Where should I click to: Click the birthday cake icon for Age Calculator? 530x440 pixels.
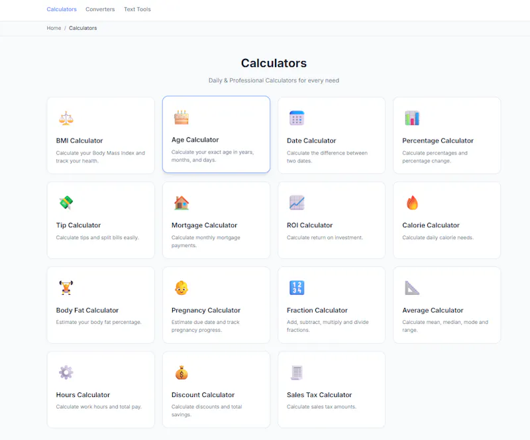(182, 117)
